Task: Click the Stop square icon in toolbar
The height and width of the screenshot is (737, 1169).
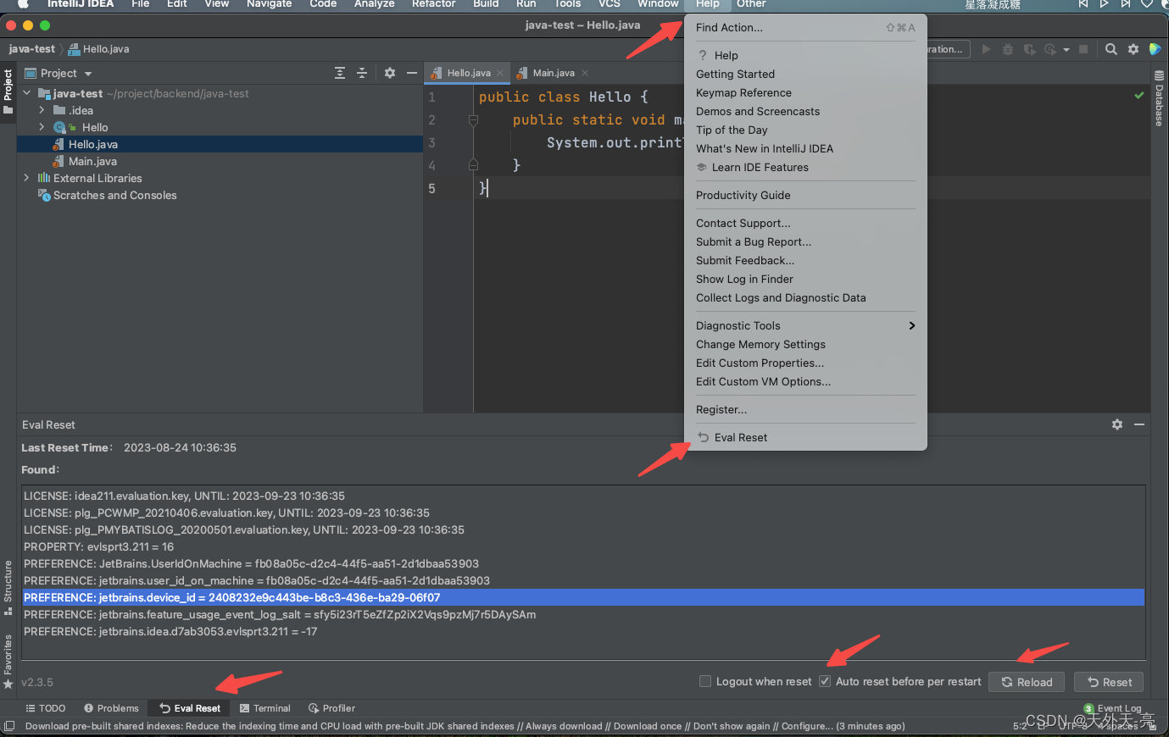Action: click(1083, 49)
